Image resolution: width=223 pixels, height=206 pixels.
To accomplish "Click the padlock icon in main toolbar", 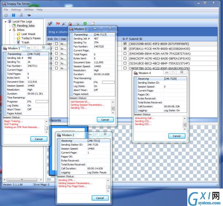I will click(x=21, y=15).
